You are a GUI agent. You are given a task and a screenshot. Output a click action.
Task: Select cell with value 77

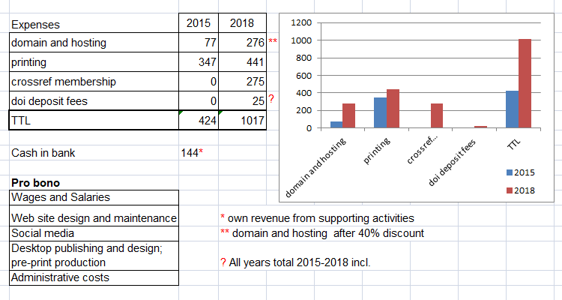pyautogui.click(x=199, y=43)
